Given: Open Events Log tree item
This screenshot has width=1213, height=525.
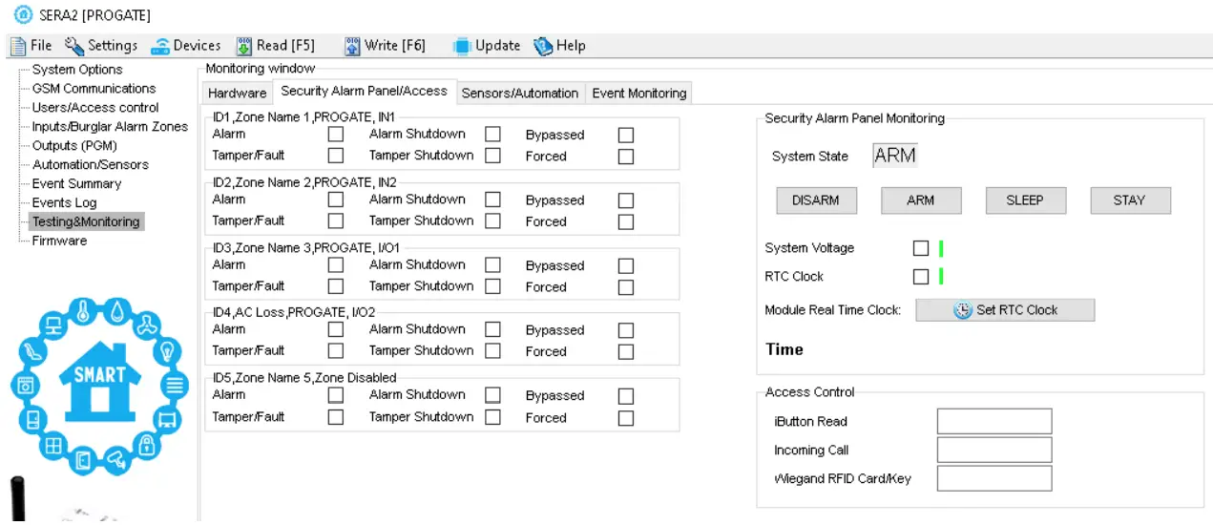Looking at the screenshot, I should (64, 202).
